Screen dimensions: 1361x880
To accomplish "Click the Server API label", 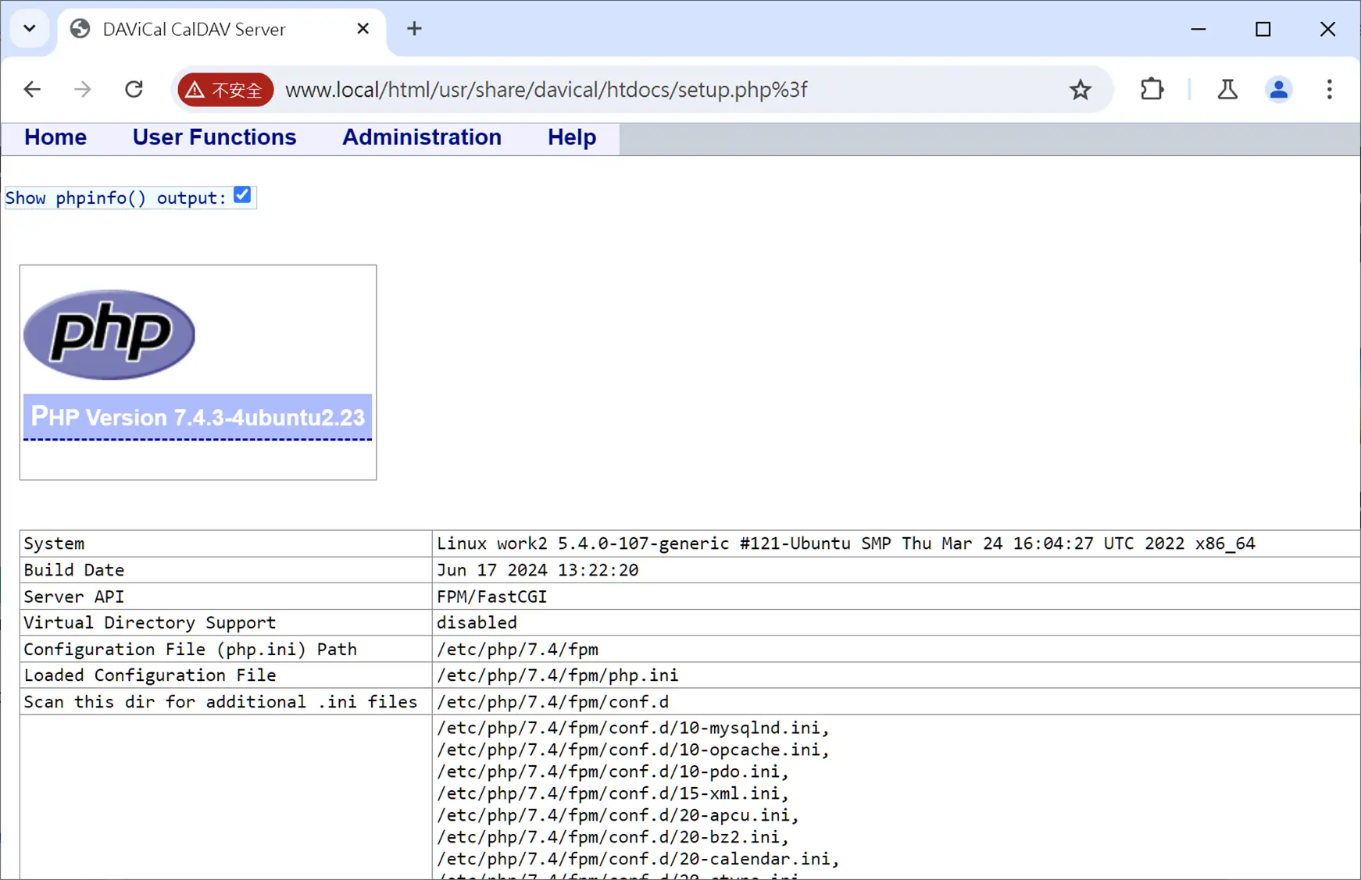I will 74,597.
